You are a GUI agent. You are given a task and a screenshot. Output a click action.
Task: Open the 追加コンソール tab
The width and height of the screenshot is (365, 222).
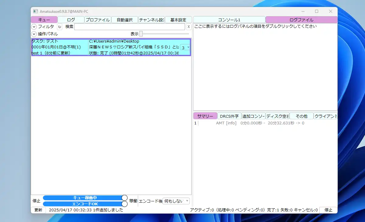click(253, 116)
